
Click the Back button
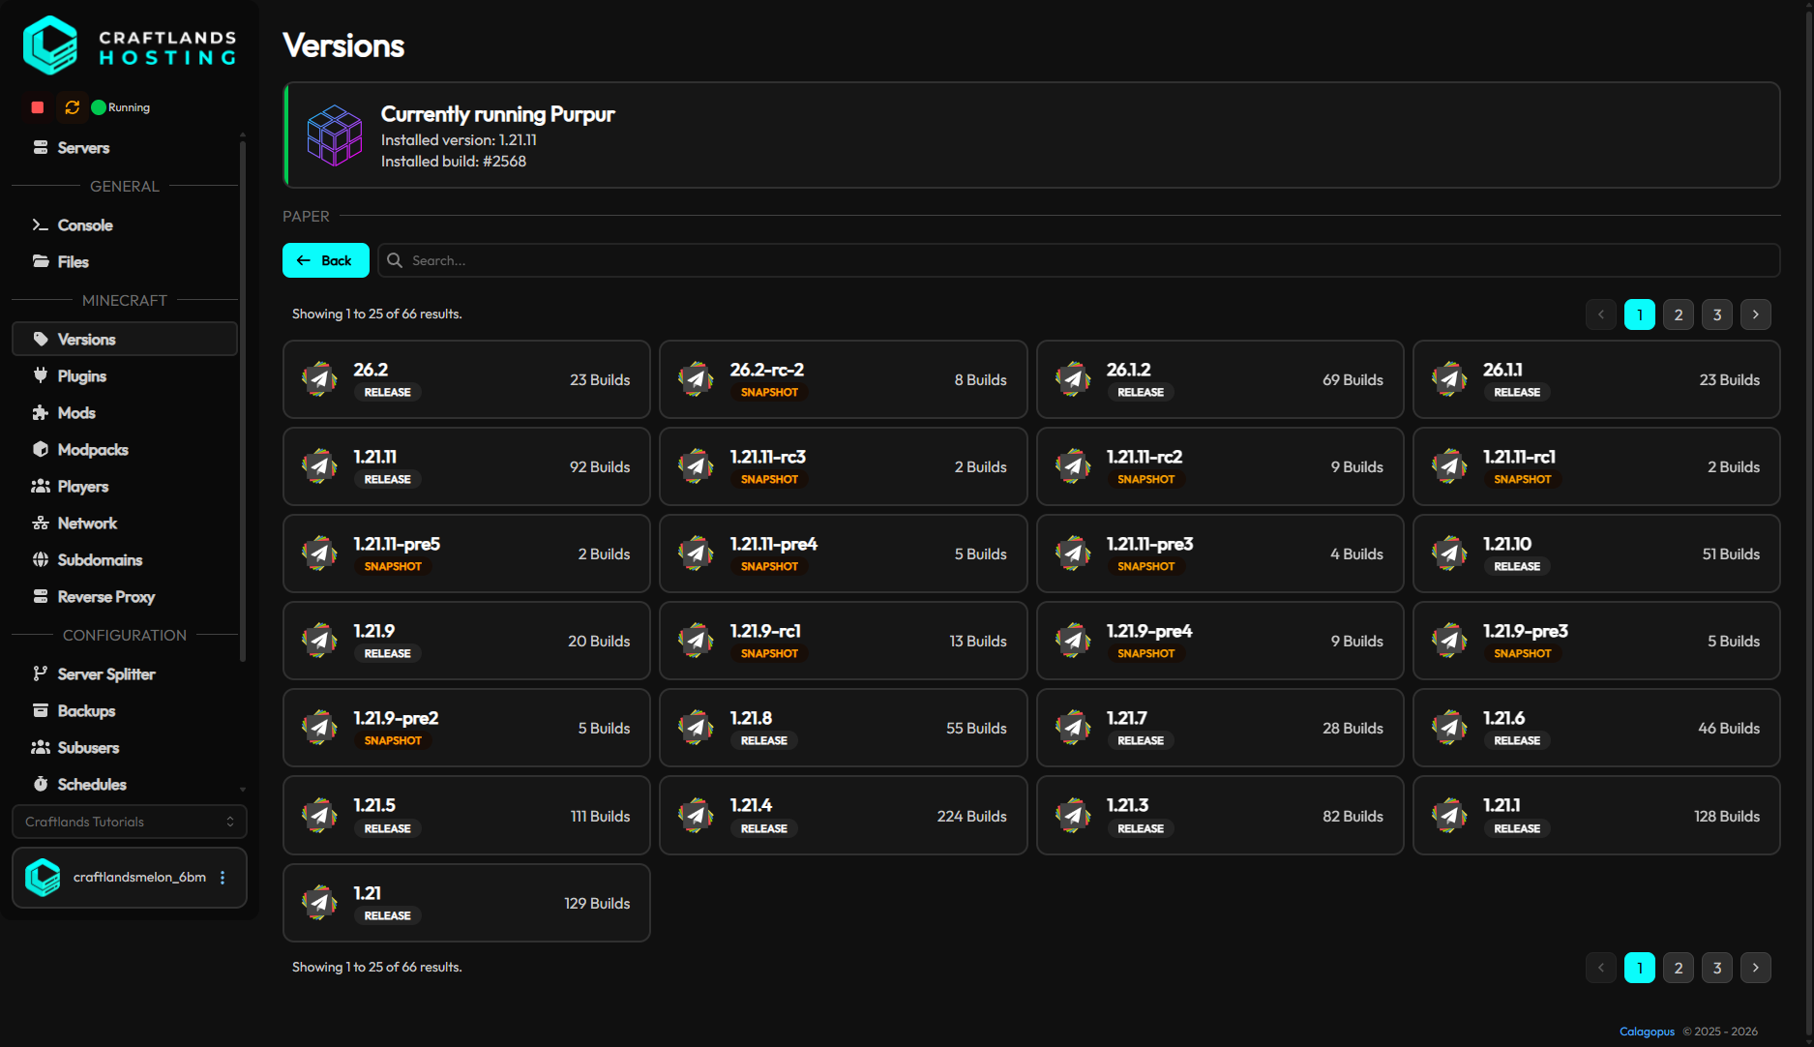pyautogui.click(x=326, y=260)
